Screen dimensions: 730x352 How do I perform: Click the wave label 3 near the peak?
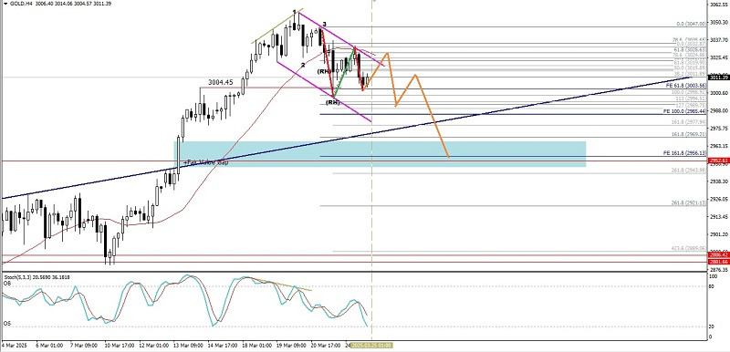324,24
